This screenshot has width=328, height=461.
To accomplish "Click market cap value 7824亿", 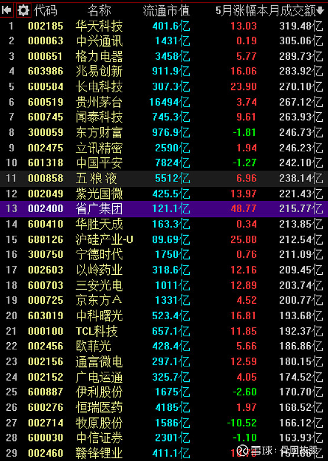I will 173,163.
